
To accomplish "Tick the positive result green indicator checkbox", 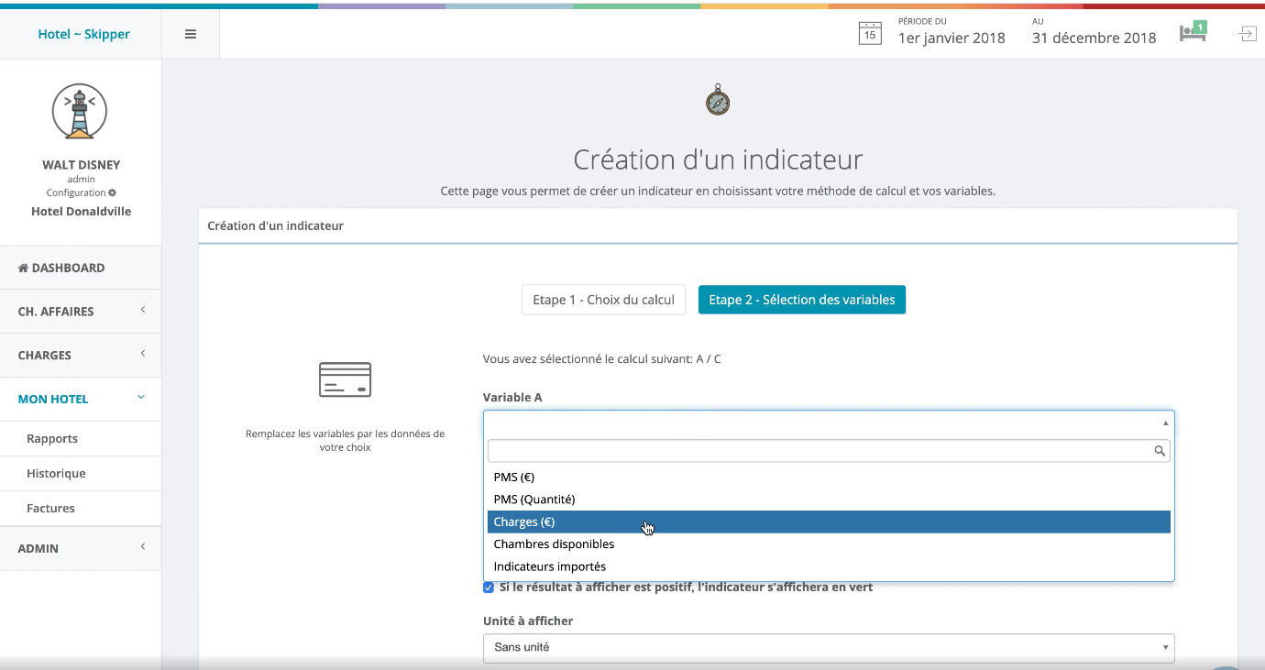I will coord(489,588).
